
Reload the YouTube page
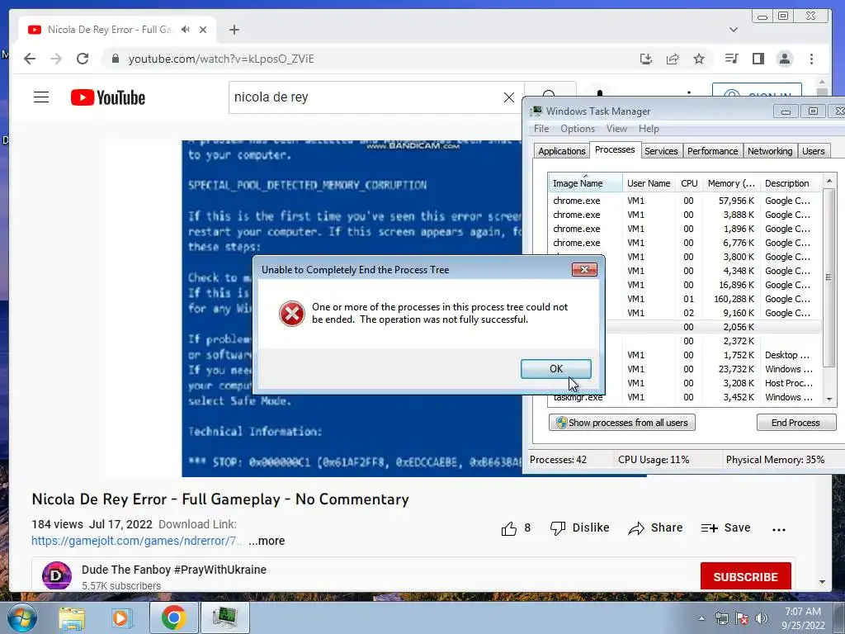[x=83, y=59]
